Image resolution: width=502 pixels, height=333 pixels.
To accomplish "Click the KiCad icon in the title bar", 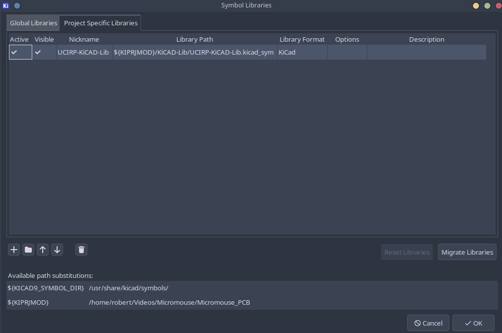I will [5, 5].
